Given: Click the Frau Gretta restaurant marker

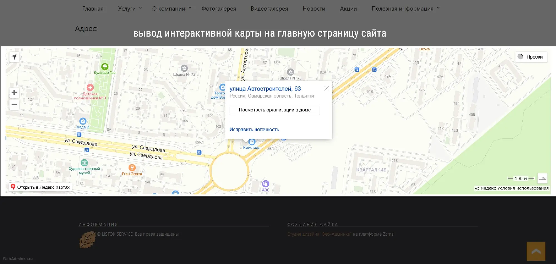Looking at the screenshot, I should click(132, 168).
